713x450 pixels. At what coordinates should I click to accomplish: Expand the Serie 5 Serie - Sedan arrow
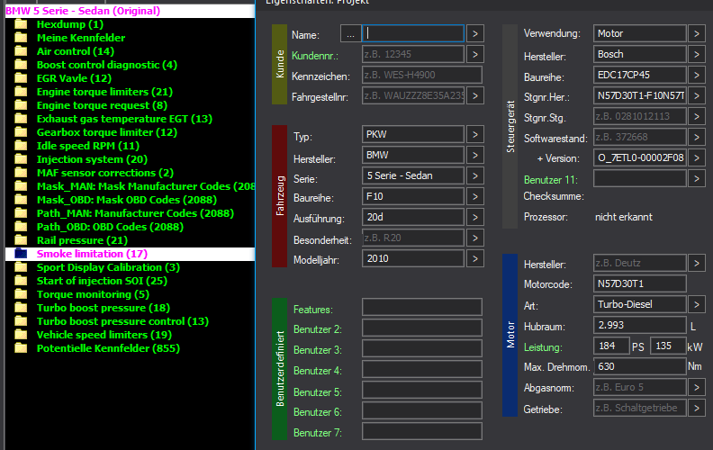[475, 175]
